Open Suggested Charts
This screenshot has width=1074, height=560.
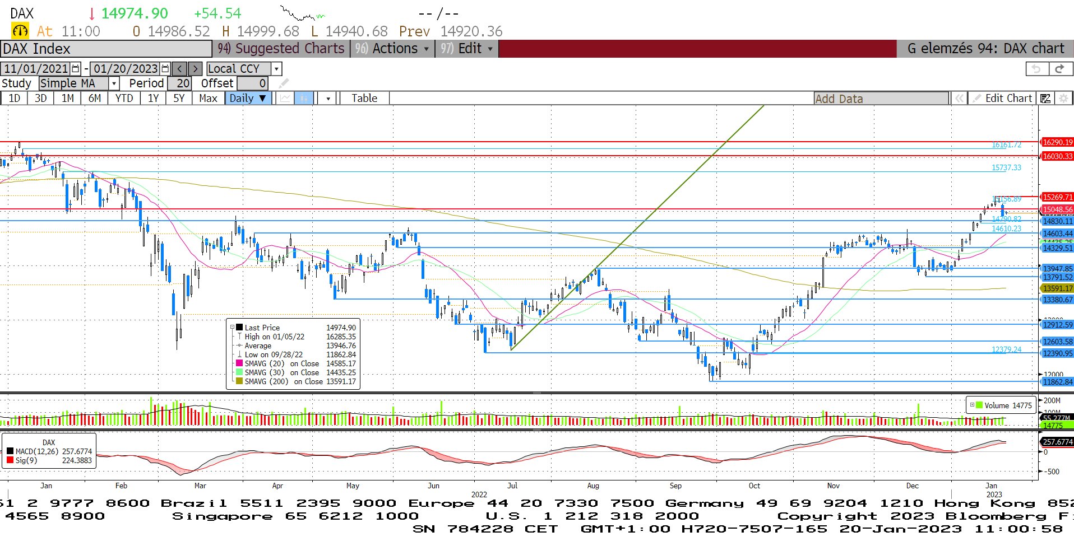(x=281, y=49)
